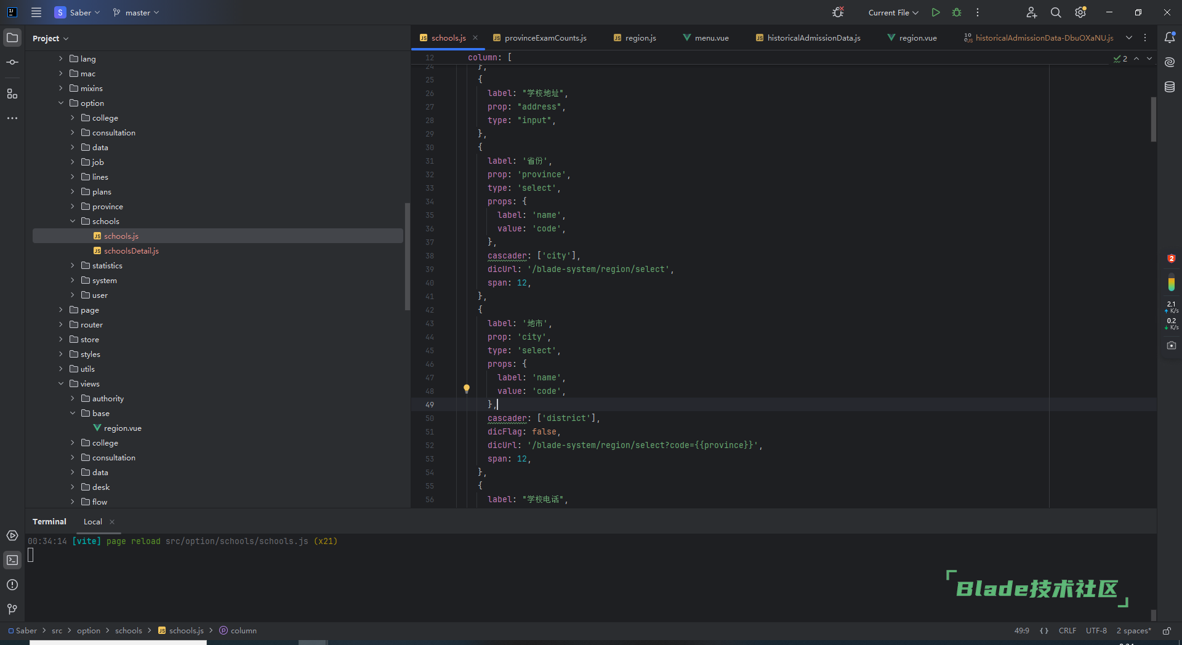Screen dimensions: 1182x645
Task: Click the light bulb intention icon
Action: tap(467, 389)
